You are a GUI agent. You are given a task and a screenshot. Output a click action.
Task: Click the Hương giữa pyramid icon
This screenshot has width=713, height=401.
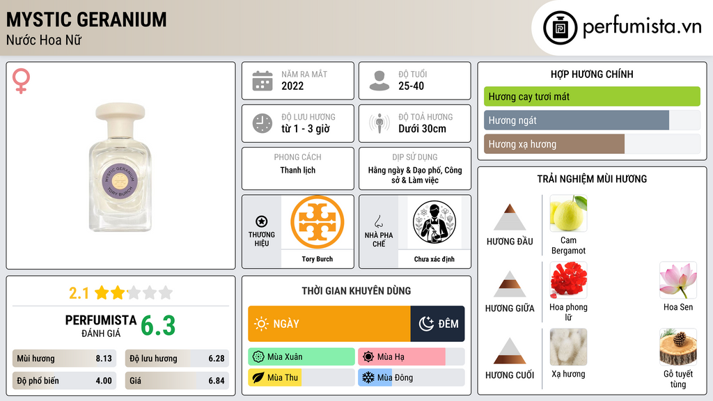pos(510,284)
